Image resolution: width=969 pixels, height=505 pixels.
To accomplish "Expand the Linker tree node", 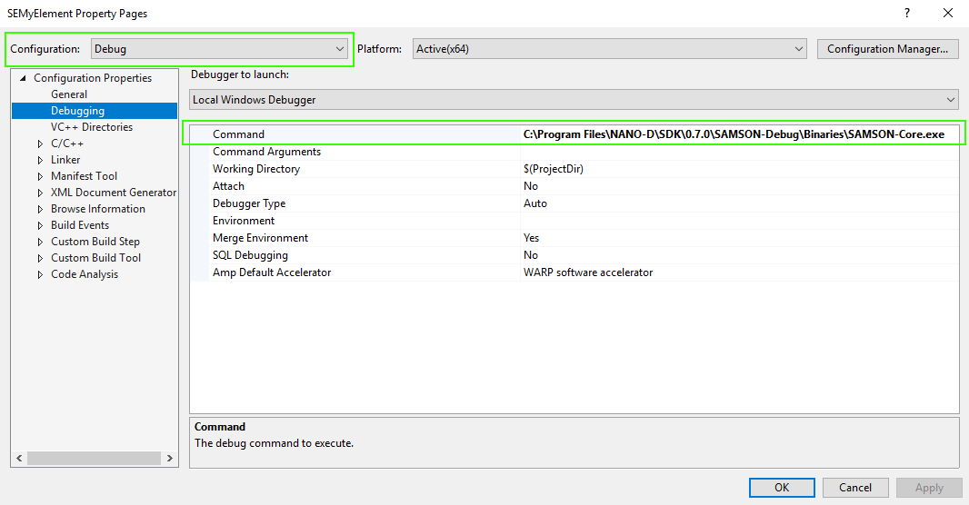I will tap(40, 160).
